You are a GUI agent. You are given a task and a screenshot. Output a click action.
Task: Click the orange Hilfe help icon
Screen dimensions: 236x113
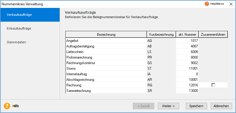tap(7, 106)
